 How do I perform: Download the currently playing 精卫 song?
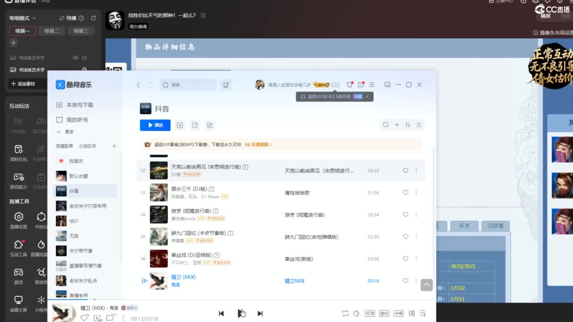[97, 318]
